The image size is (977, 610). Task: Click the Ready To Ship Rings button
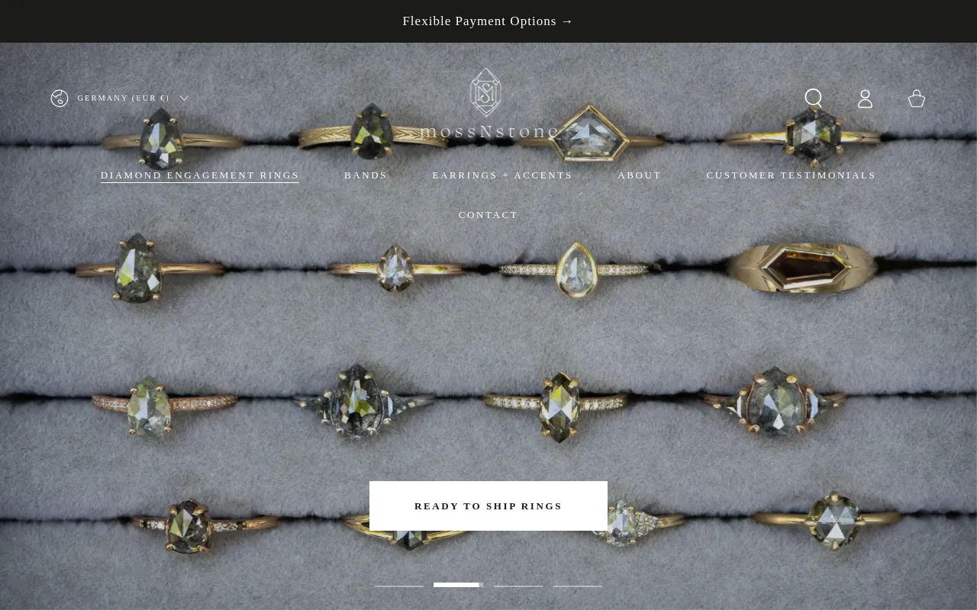[x=488, y=506]
